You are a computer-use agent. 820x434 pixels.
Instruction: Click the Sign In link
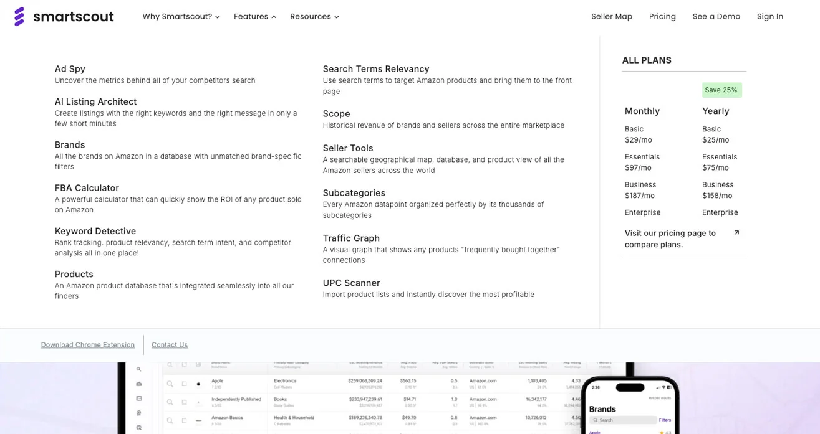[769, 17]
